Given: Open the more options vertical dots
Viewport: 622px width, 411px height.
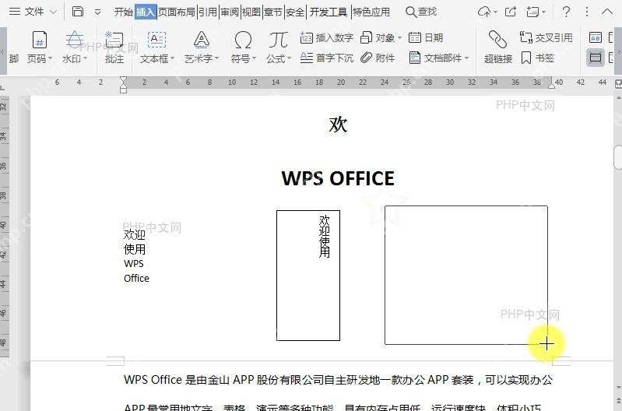Looking at the screenshot, I should click(587, 12).
